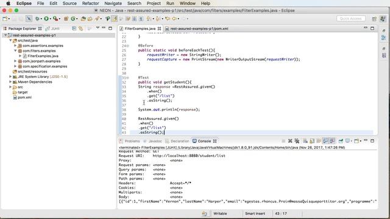This screenshot has height=219, width=390.
Task: Click the New Java Package icon
Action: pos(66,19)
